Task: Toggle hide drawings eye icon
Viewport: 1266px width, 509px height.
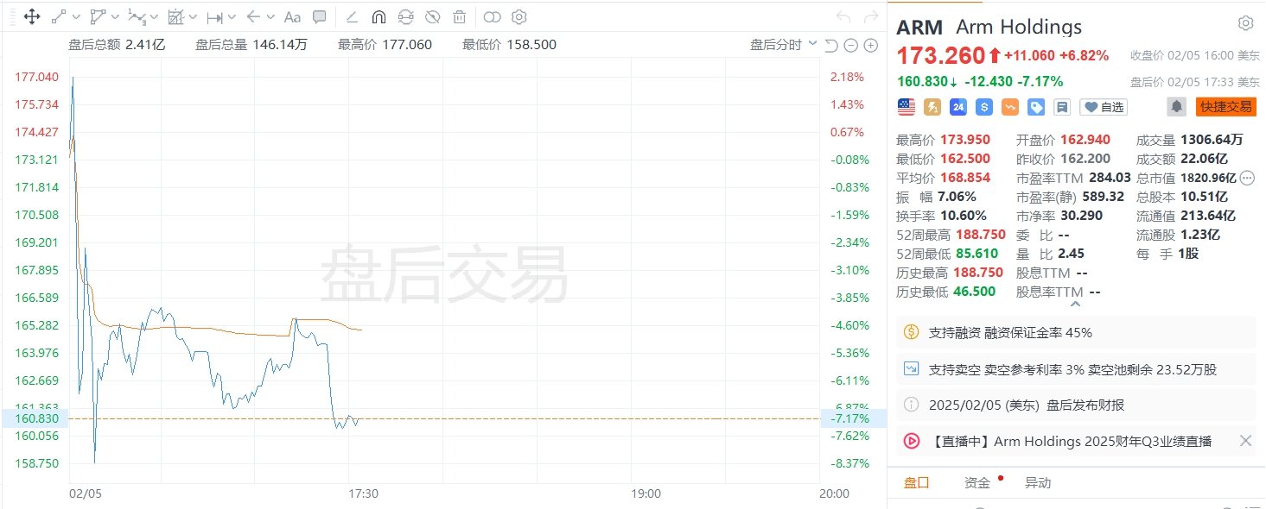Action: (433, 16)
